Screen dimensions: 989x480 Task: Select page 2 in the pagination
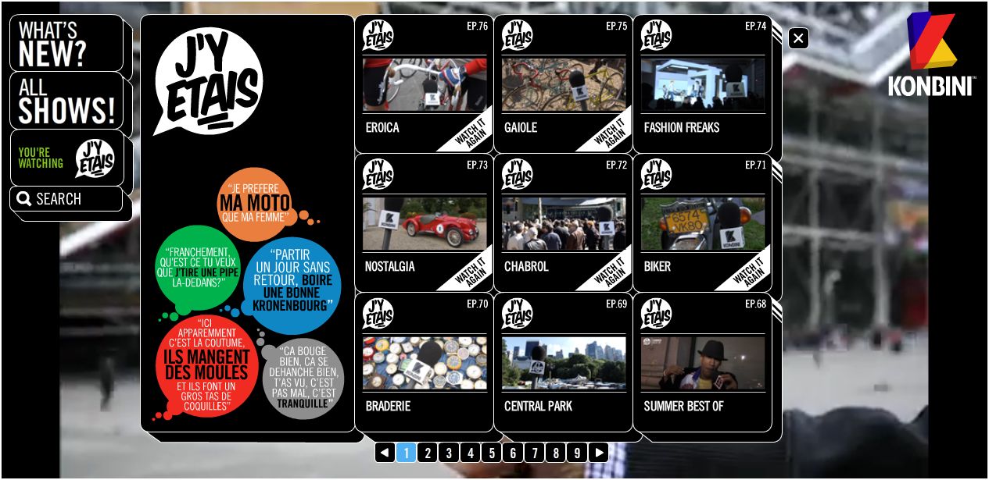[x=428, y=453]
